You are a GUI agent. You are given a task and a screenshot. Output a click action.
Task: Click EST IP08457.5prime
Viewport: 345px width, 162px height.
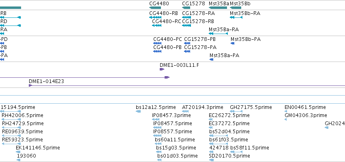(x=173, y=124)
